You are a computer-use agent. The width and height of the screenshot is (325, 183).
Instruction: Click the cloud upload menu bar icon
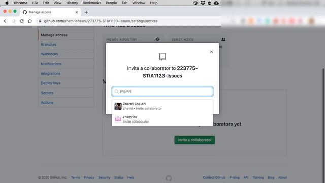tap(216, 3)
